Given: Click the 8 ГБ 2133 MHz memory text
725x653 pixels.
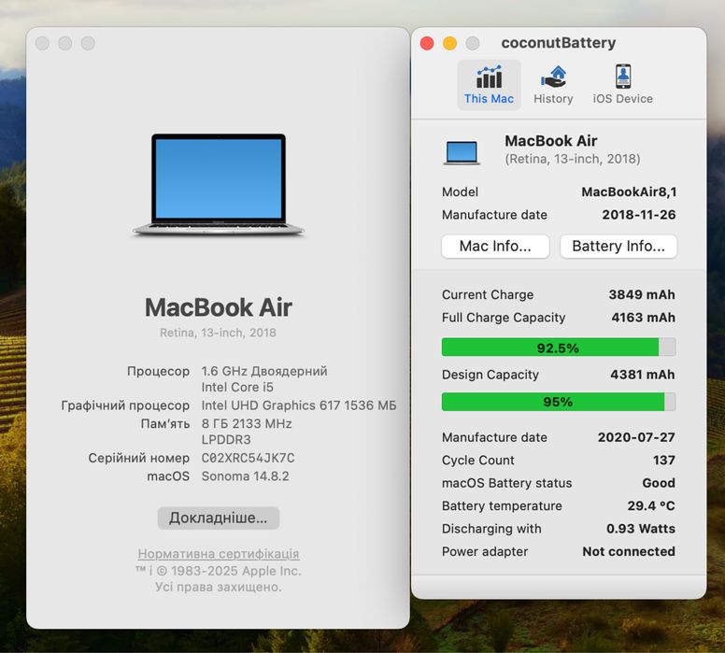Looking at the screenshot, I should pos(247,423).
